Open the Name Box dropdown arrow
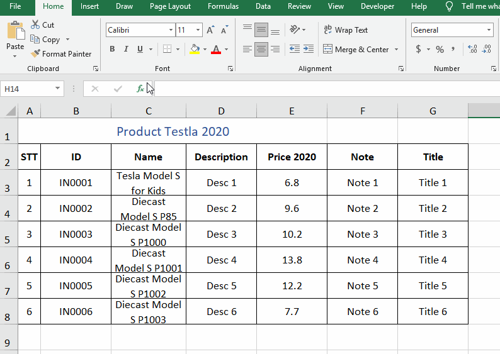The image size is (500, 354). (57, 88)
